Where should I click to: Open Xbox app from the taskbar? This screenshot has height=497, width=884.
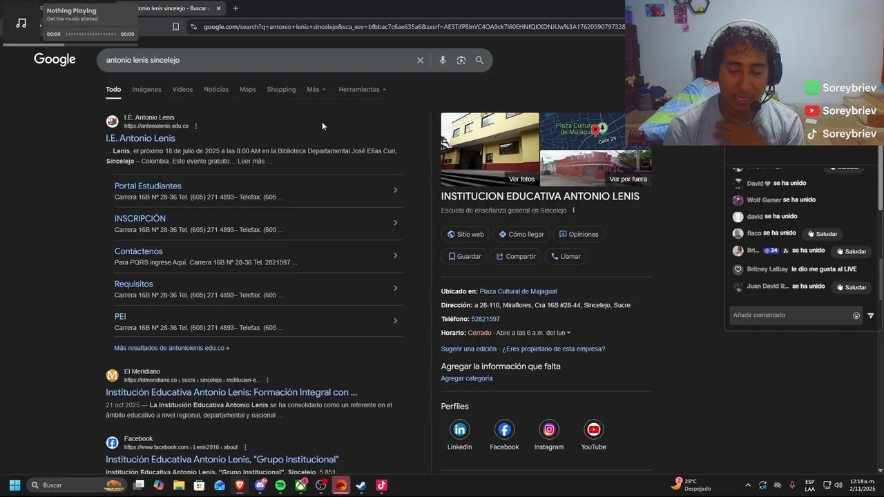coord(300,485)
